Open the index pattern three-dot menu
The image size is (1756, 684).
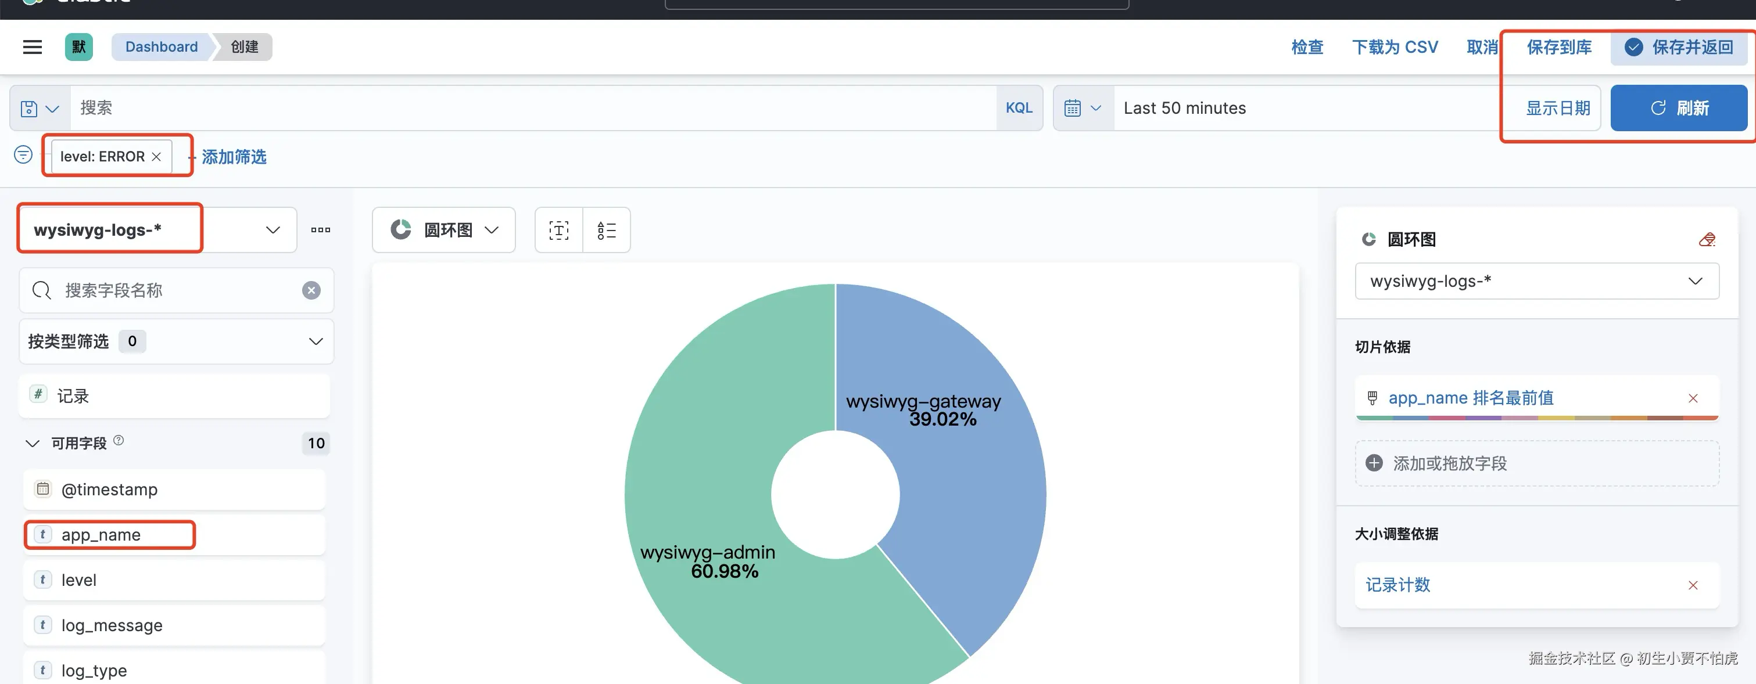point(320,231)
